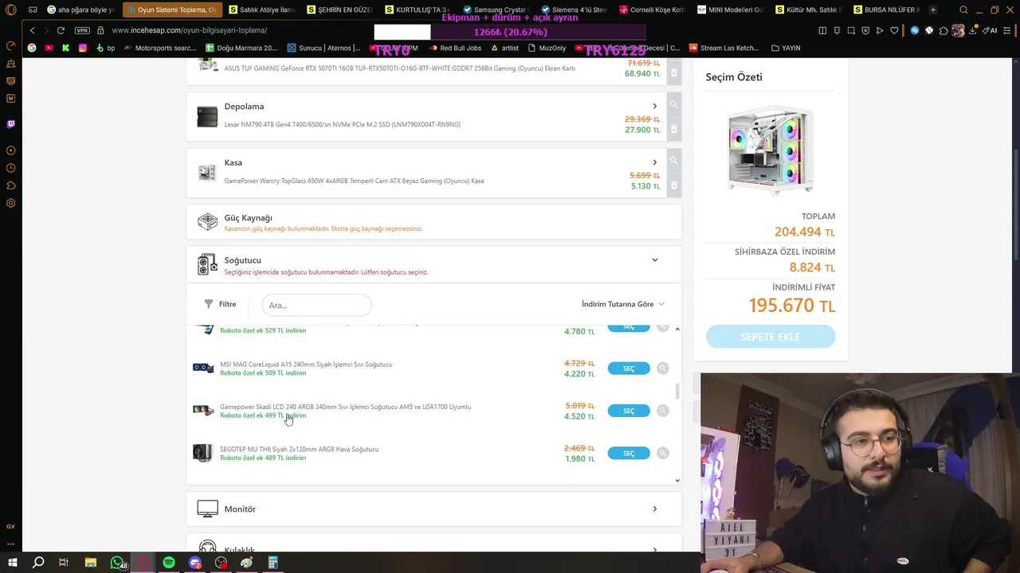Image resolution: width=1020 pixels, height=573 pixels.
Task: Click the Task View taskbar icon
Action: (64, 563)
